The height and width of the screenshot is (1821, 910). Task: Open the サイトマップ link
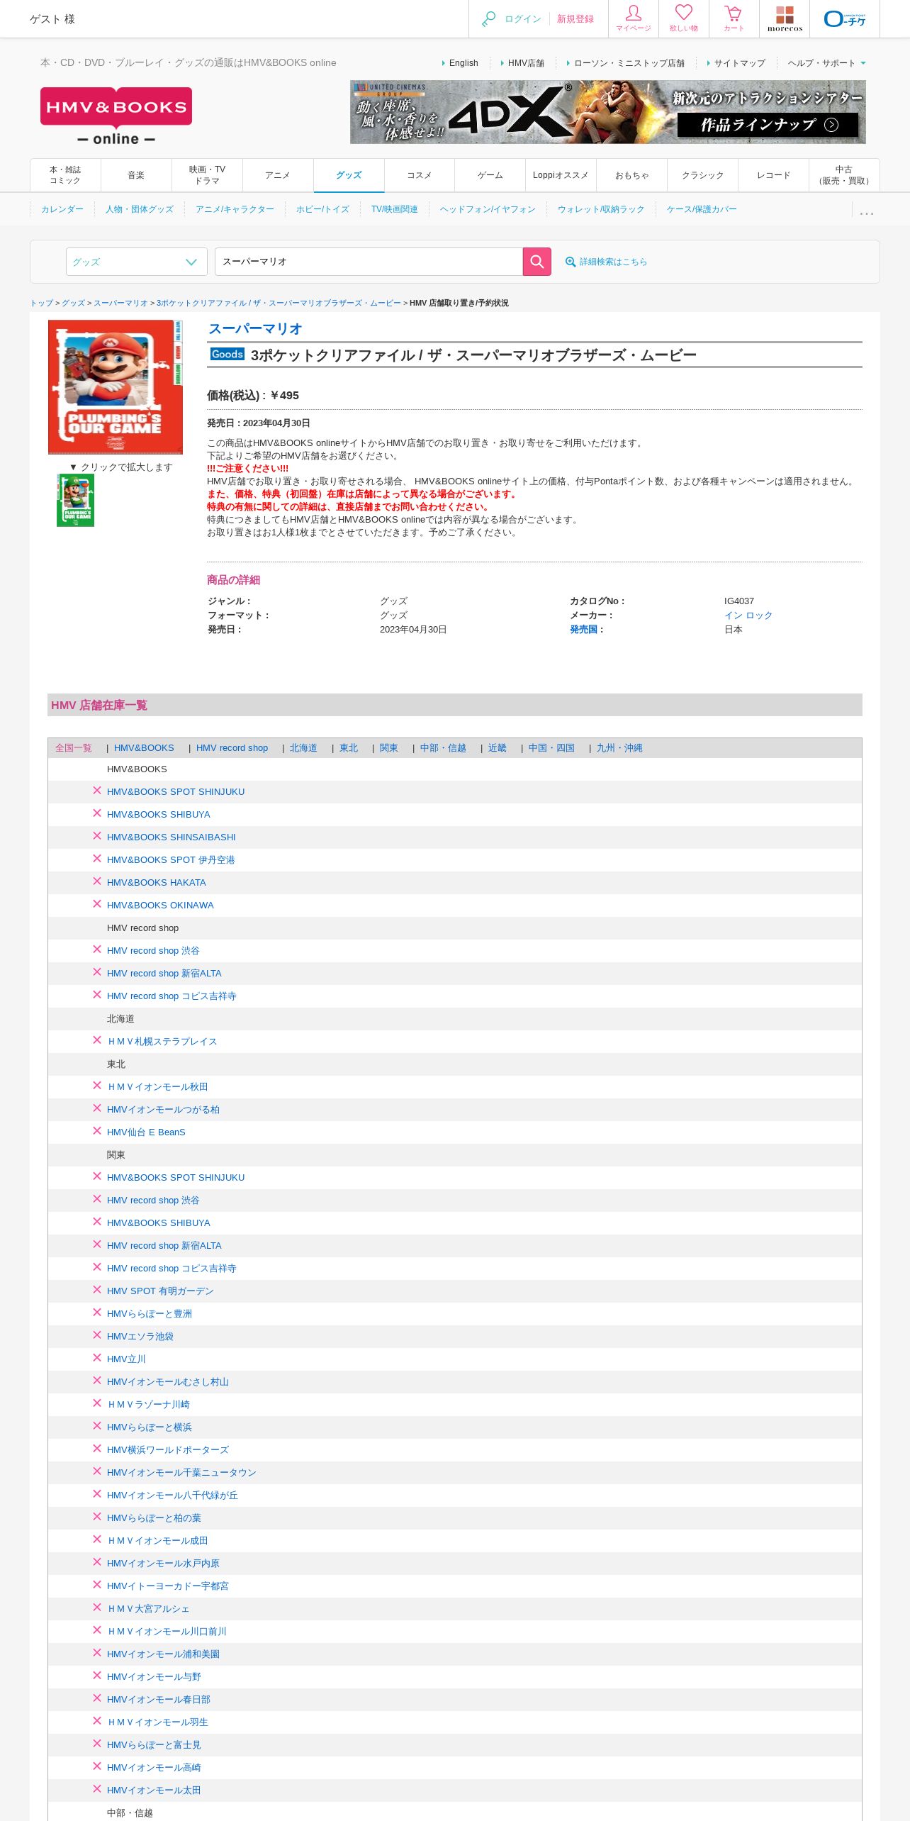pyautogui.click(x=739, y=63)
